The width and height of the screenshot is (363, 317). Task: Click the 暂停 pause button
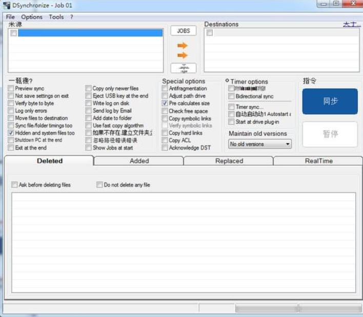pyautogui.click(x=330, y=134)
